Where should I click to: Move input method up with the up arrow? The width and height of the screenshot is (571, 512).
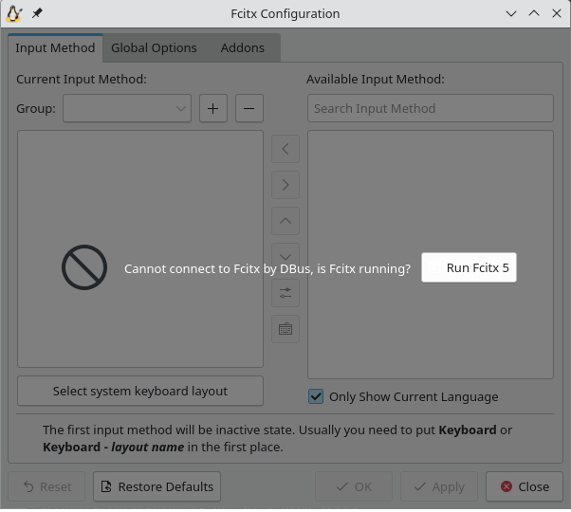coord(285,221)
